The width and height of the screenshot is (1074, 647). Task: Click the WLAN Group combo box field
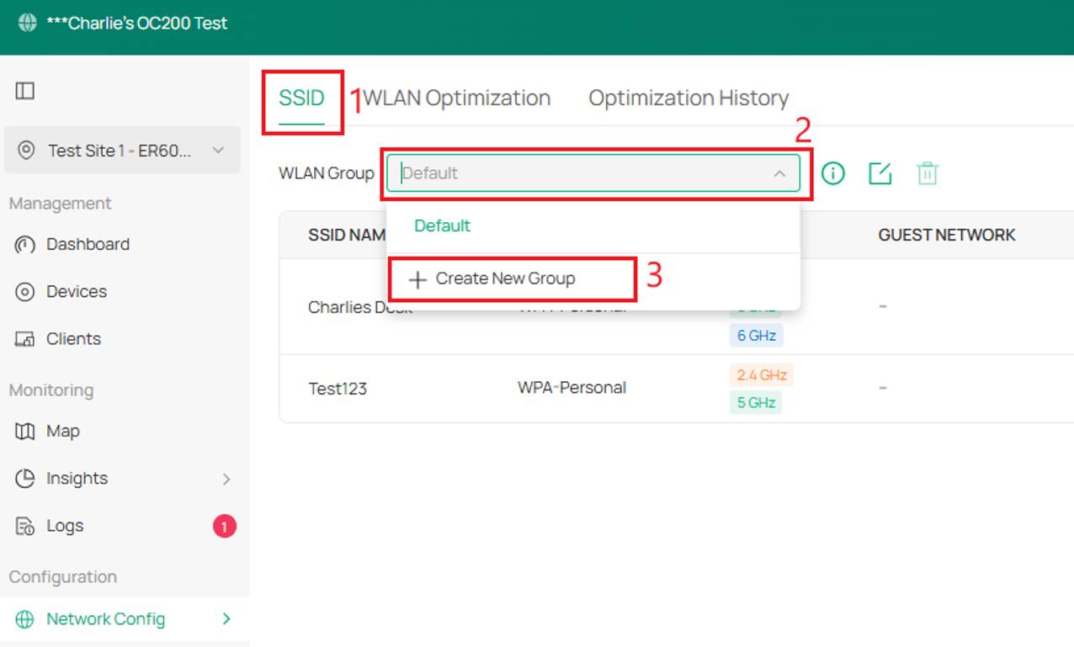(593, 173)
